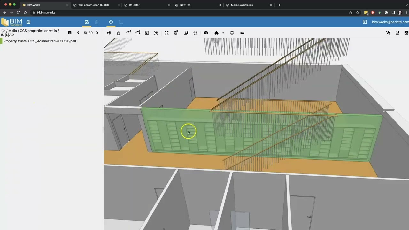409x230 pixels.
Task: Click the pocket knife tools icon
Action: tap(397, 33)
